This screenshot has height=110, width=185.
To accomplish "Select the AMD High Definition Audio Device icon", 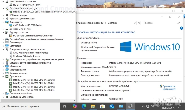I will pos(11,53).
